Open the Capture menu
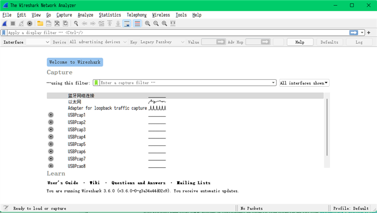Image resolution: width=377 pixels, height=213 pixels. click(x=64, y=15)
